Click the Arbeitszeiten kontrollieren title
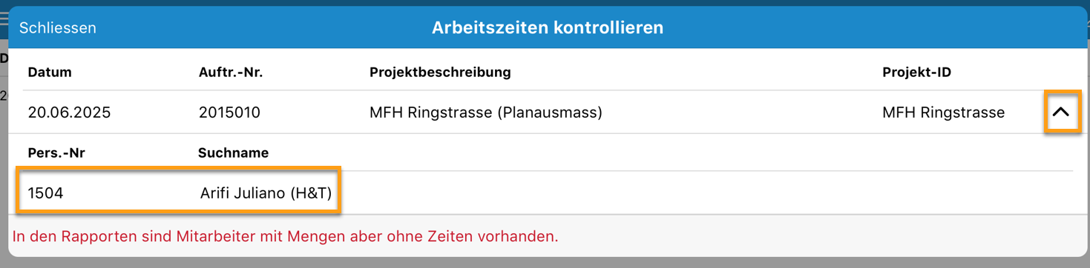Viewport: 1090px width, 268px height. pos(548,28)
